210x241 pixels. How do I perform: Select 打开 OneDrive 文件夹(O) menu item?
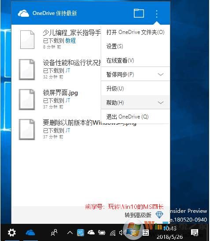pos(135,32)
